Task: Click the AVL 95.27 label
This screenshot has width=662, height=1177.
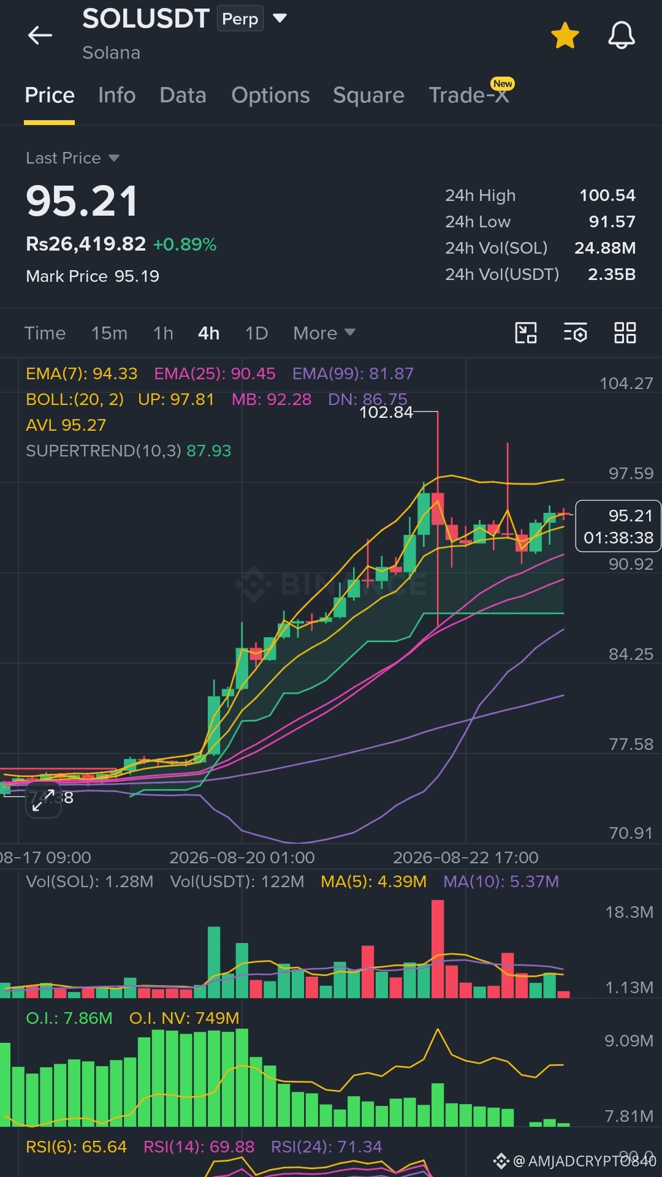Action: point(66,425)
